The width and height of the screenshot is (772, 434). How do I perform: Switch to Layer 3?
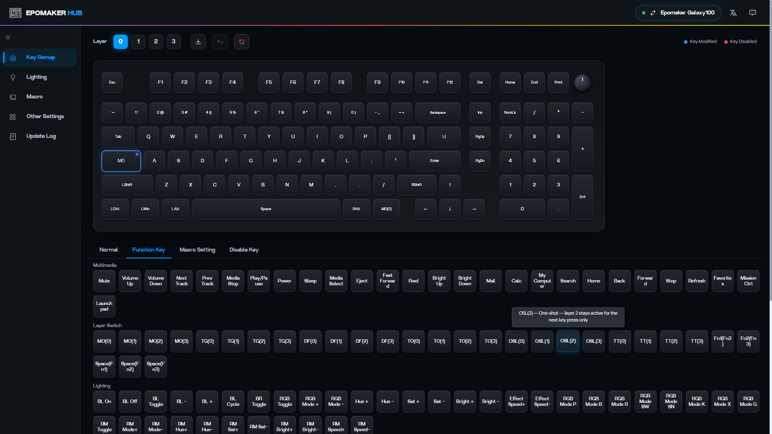(x=174, y=42)
